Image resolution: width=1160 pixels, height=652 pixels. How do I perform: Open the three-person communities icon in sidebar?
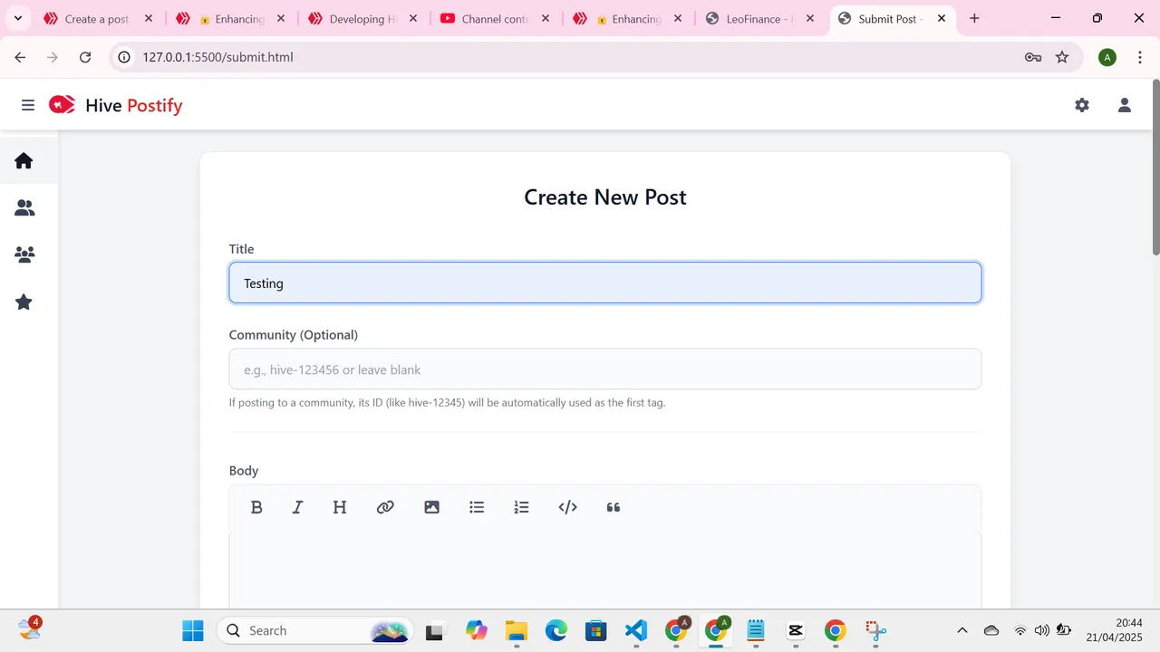[24, 254]
